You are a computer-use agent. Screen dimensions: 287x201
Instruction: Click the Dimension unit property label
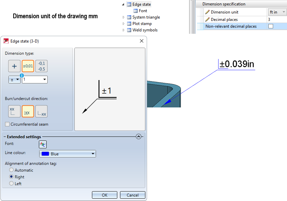[224, 12]
